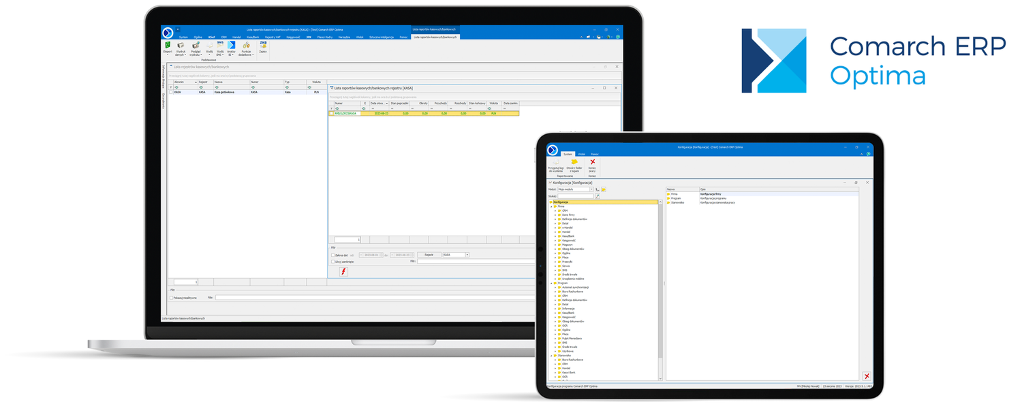
Task: Click Otwórz folder z logami icon
Action: point(574,162)
